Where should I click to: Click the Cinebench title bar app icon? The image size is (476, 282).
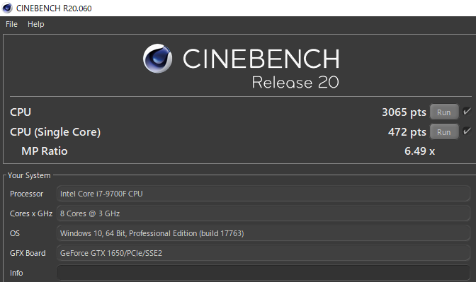tap(7, 8)
